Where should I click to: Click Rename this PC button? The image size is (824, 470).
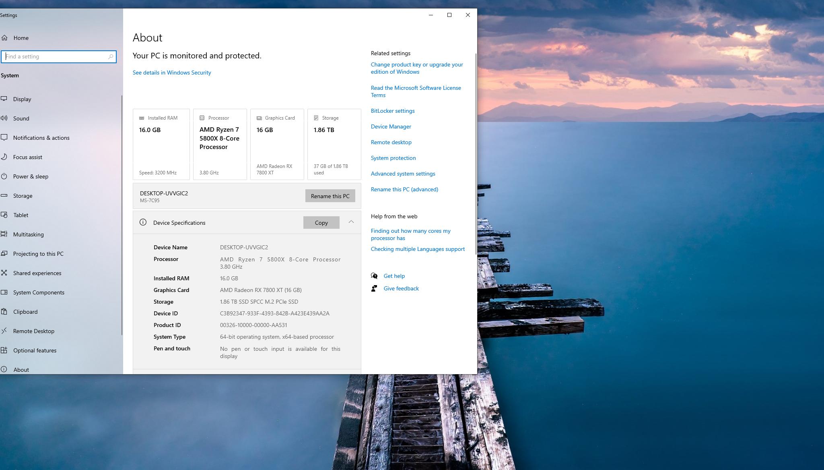coord(330,196)
